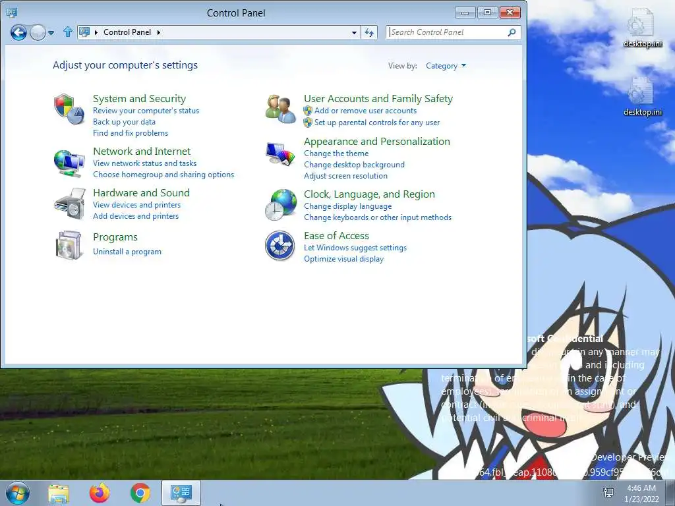
Task: Go back with the blue back arrow
Action: coord(18,32)
